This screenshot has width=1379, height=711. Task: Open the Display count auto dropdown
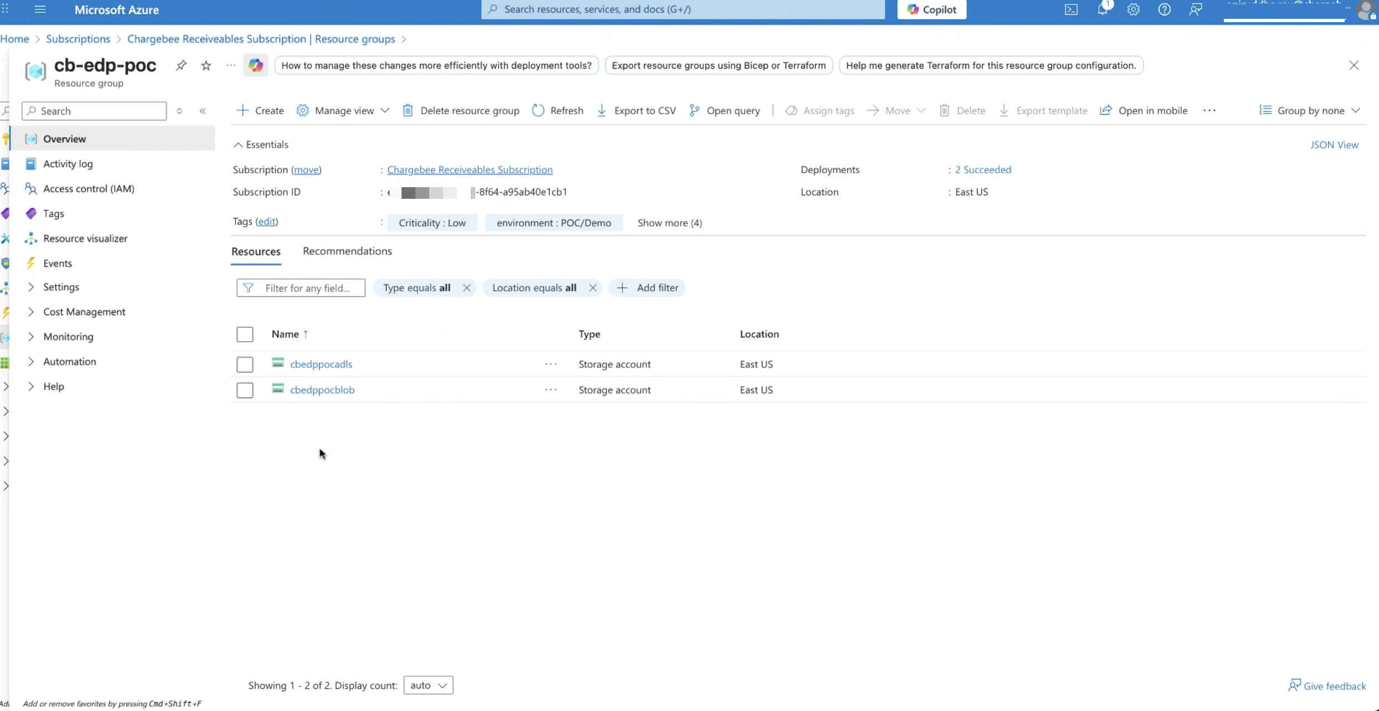click(428, 685)
